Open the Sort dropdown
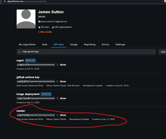This screenshot has height=139, width=166. tap(162, 52)
